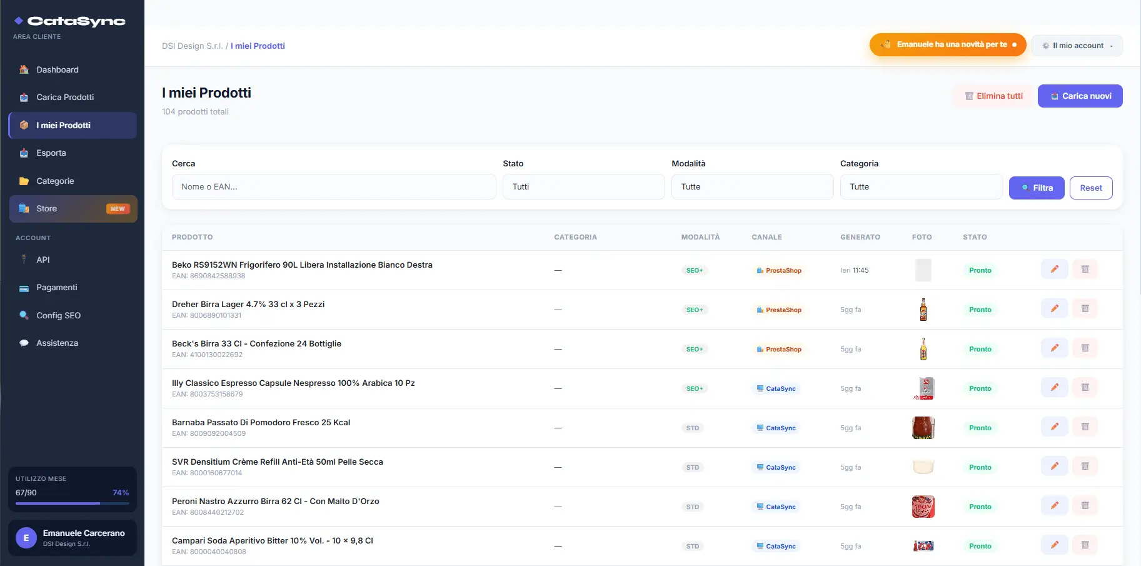Click the "Ieri 11:45" generated time
Image resolution: width=1141 pixels, height=566 pixels.
coord(855,271)
